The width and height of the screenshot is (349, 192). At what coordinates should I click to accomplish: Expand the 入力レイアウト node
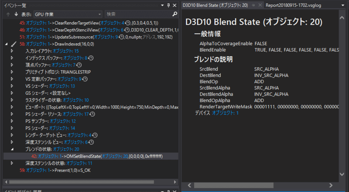pos(12,51)
